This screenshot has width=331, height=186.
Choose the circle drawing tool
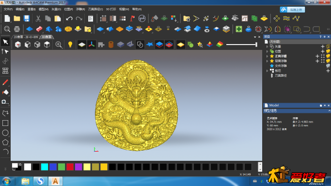(5, 133)
